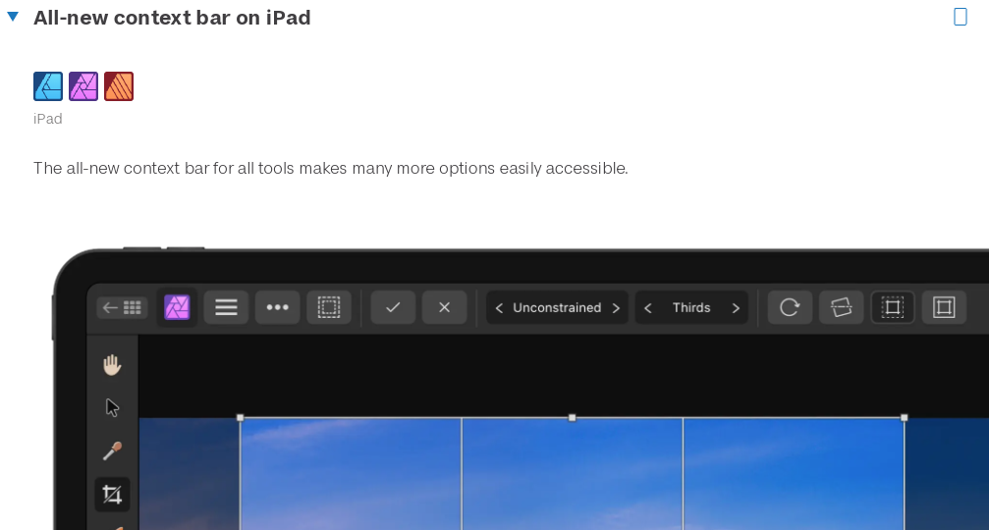Image resolution: width=989 pixels, height=530 pixels.
Task: Select the Move arrow tool
Action: tap(112, 407)
